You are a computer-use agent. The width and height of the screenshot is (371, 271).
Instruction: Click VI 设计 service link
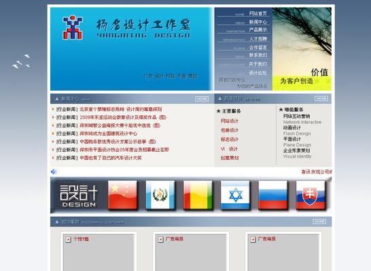click(229, 149)
